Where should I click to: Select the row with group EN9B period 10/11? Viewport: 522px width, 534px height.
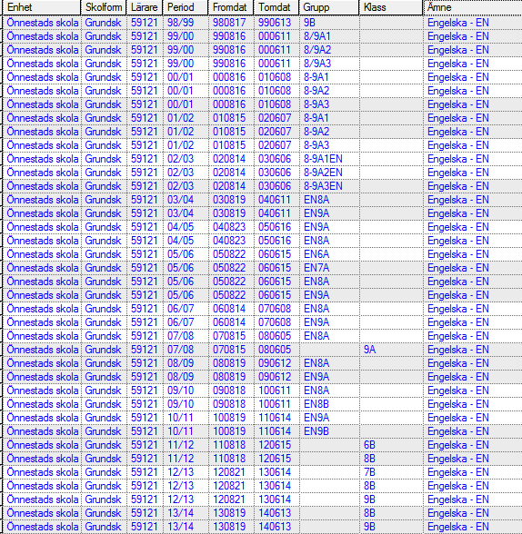tap(262, 431)
